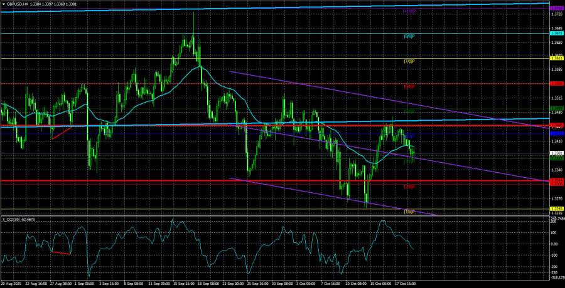Click the [8/8]P Murray level label
The width and height of the screenshot is (565, 288).
pyautogui.click(x=409, y=36)
